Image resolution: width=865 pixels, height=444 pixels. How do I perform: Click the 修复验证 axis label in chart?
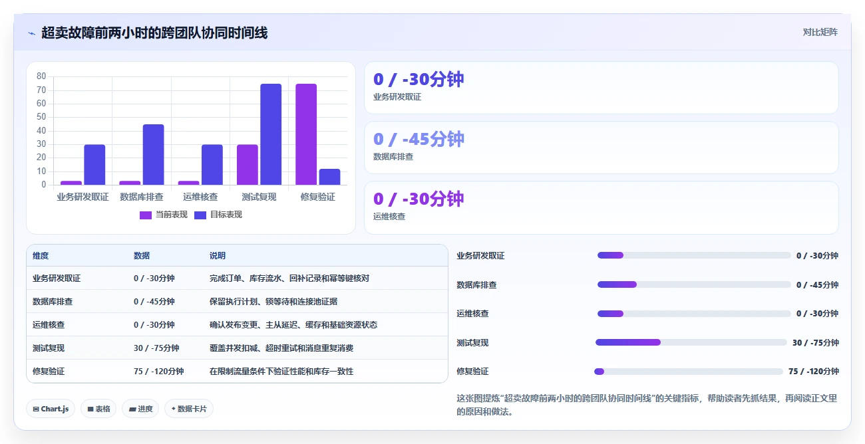[x=318, y=197]
